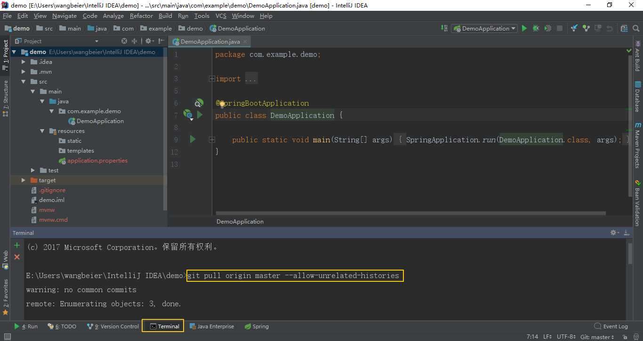Collapse the src folder

[24, 81]
